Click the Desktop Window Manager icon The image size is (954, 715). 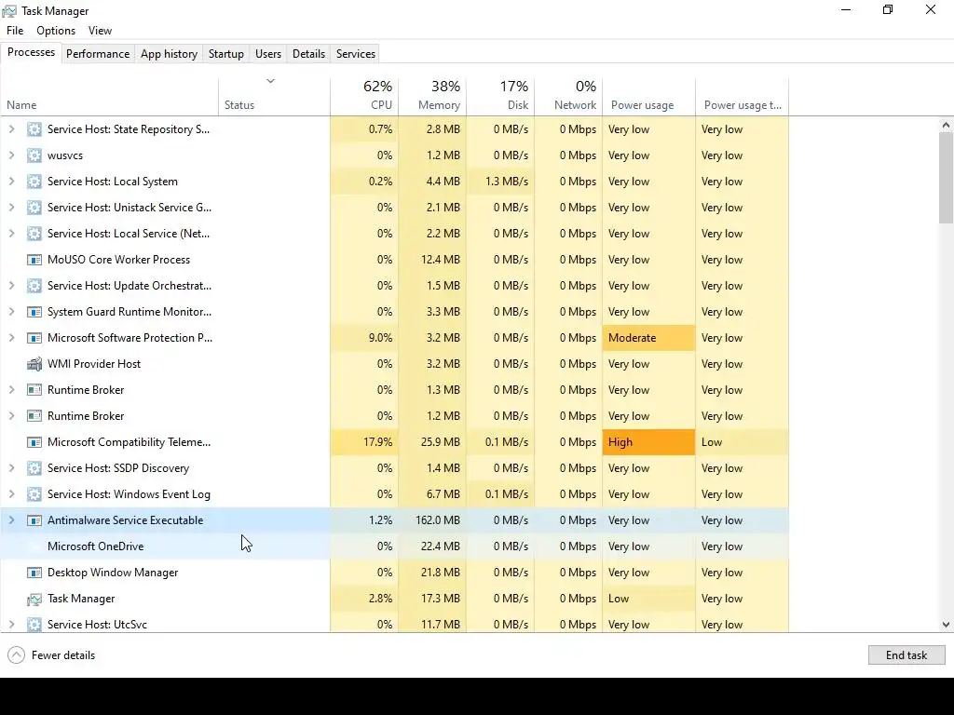point(34,573)
